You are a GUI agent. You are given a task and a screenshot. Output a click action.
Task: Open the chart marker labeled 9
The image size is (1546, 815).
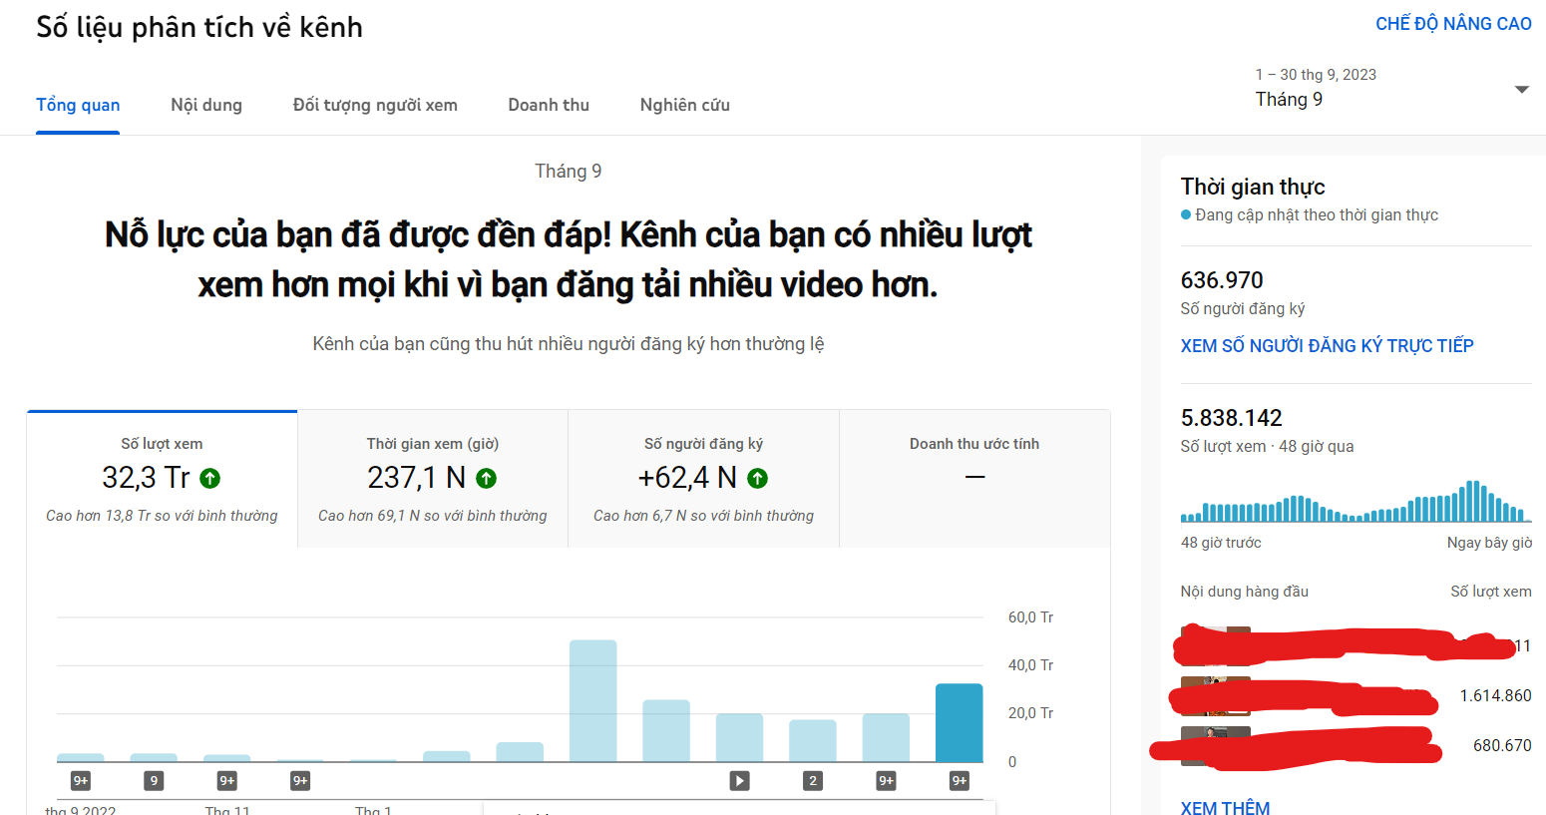[154, 781]
